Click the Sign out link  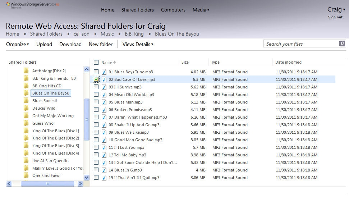coord(335,17)
